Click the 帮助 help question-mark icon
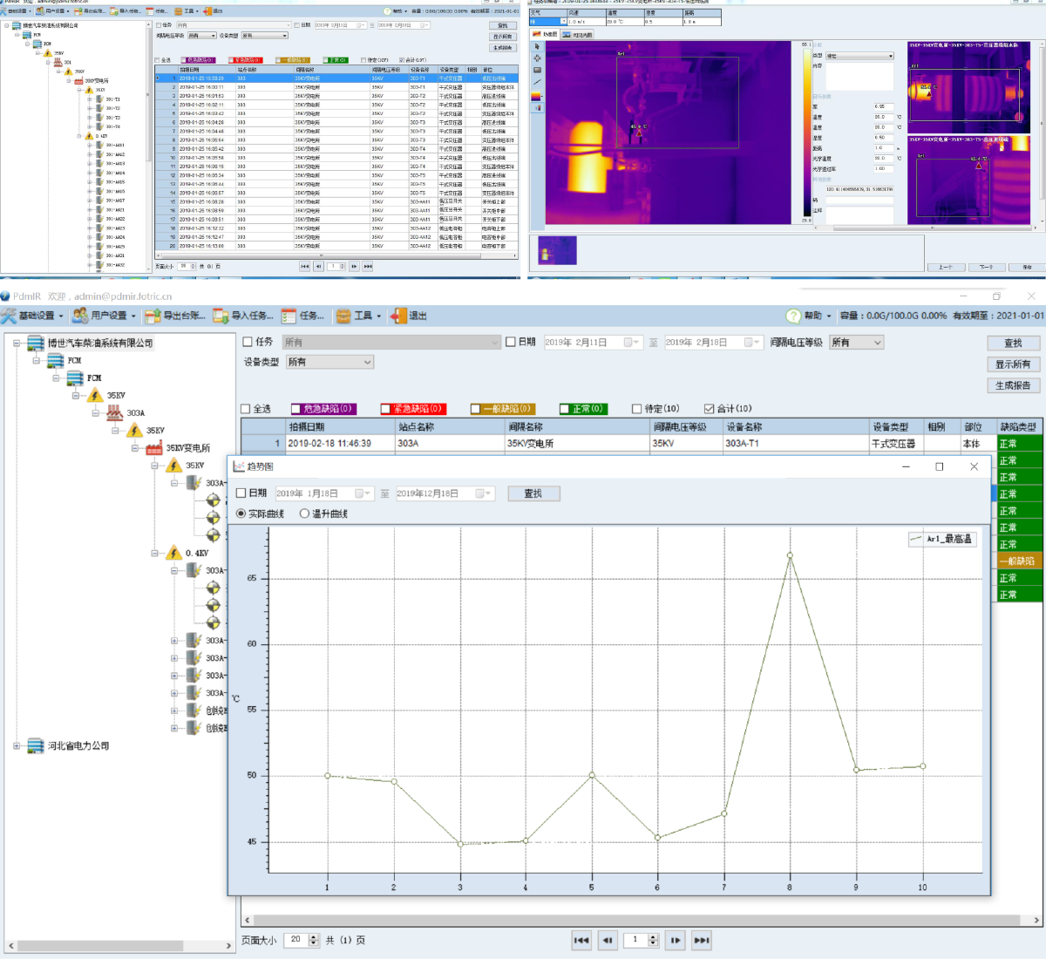 pyautogui.click(x=793, y=316)
